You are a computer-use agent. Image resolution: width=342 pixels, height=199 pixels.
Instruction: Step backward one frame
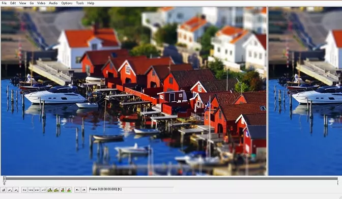coord(31,190)
